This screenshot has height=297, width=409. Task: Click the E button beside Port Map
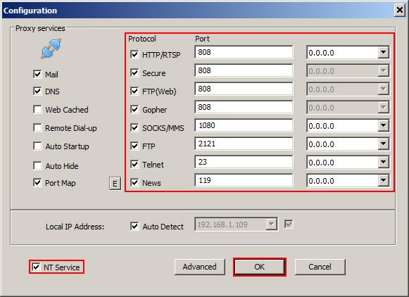coord(115,183)
